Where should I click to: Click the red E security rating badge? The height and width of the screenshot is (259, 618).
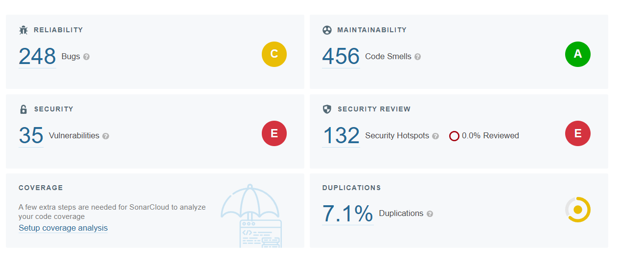pos(274,133)
